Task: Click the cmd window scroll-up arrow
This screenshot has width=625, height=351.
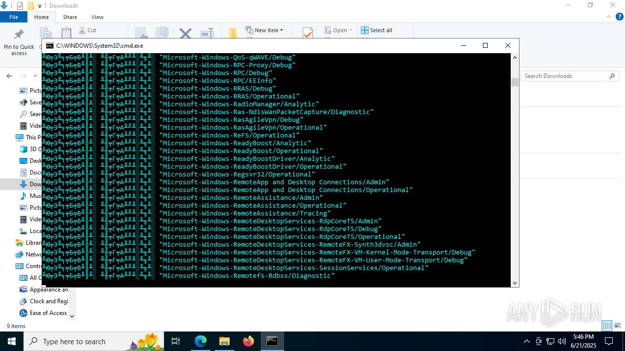Action: tap(515, 58)
